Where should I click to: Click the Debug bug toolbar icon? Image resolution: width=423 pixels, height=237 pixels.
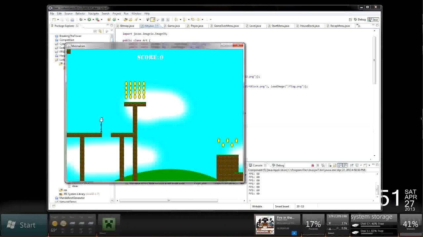(x=81, y=19)
